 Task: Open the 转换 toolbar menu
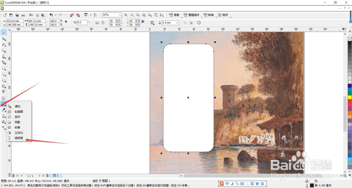click(x=208, y=15)
